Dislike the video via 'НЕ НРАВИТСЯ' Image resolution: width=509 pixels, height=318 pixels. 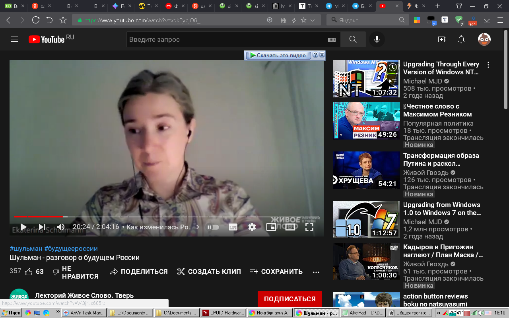[x=76, y=273]
